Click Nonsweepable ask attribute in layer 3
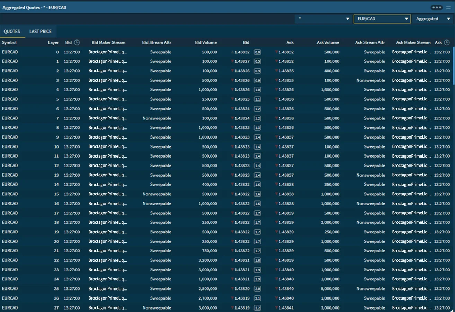Screen dimensions: 455x312 pyautogui.click(x=371, y=80)
